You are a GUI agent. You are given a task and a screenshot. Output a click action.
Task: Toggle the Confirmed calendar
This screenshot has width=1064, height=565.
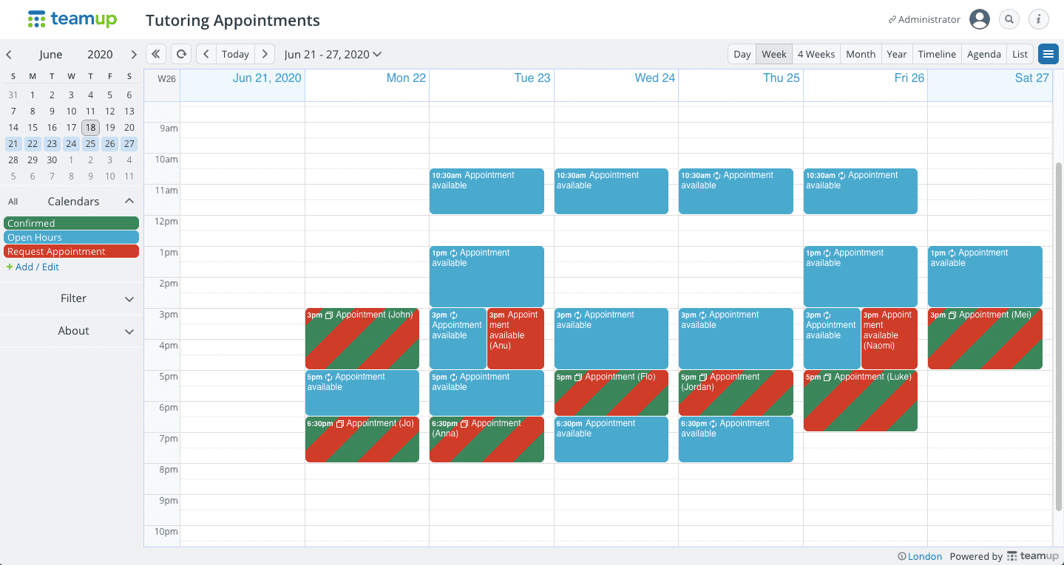[x=71, y=223]
